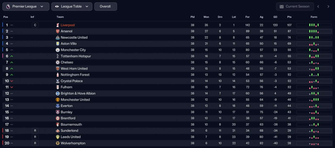
Task: Click the Arsenal club badge icon
Action: click(x=58, y=31)
